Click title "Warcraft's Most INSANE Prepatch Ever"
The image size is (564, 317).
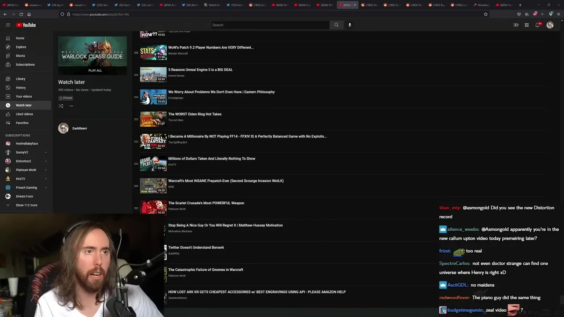click(x=226, y=181)
